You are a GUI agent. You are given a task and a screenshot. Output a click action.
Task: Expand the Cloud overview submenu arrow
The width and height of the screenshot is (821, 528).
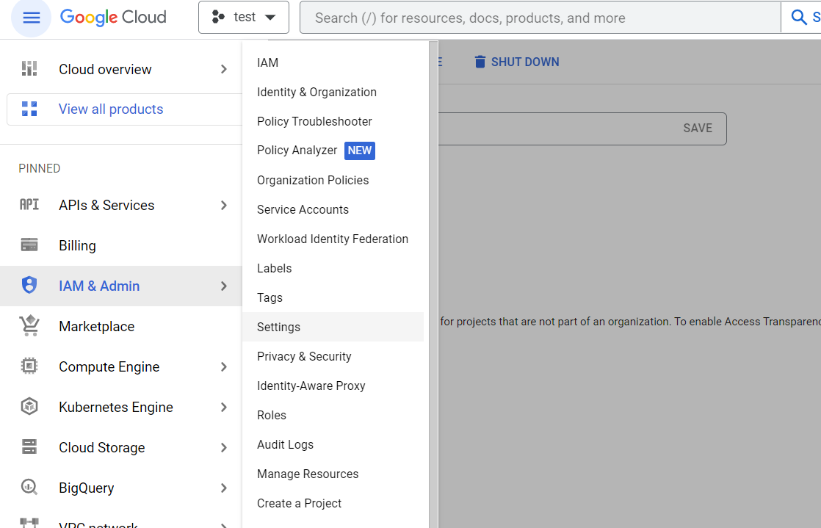(223, 69)
